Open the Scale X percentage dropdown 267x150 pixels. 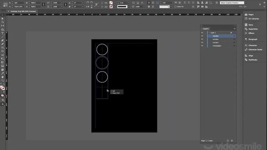[61, 3]
